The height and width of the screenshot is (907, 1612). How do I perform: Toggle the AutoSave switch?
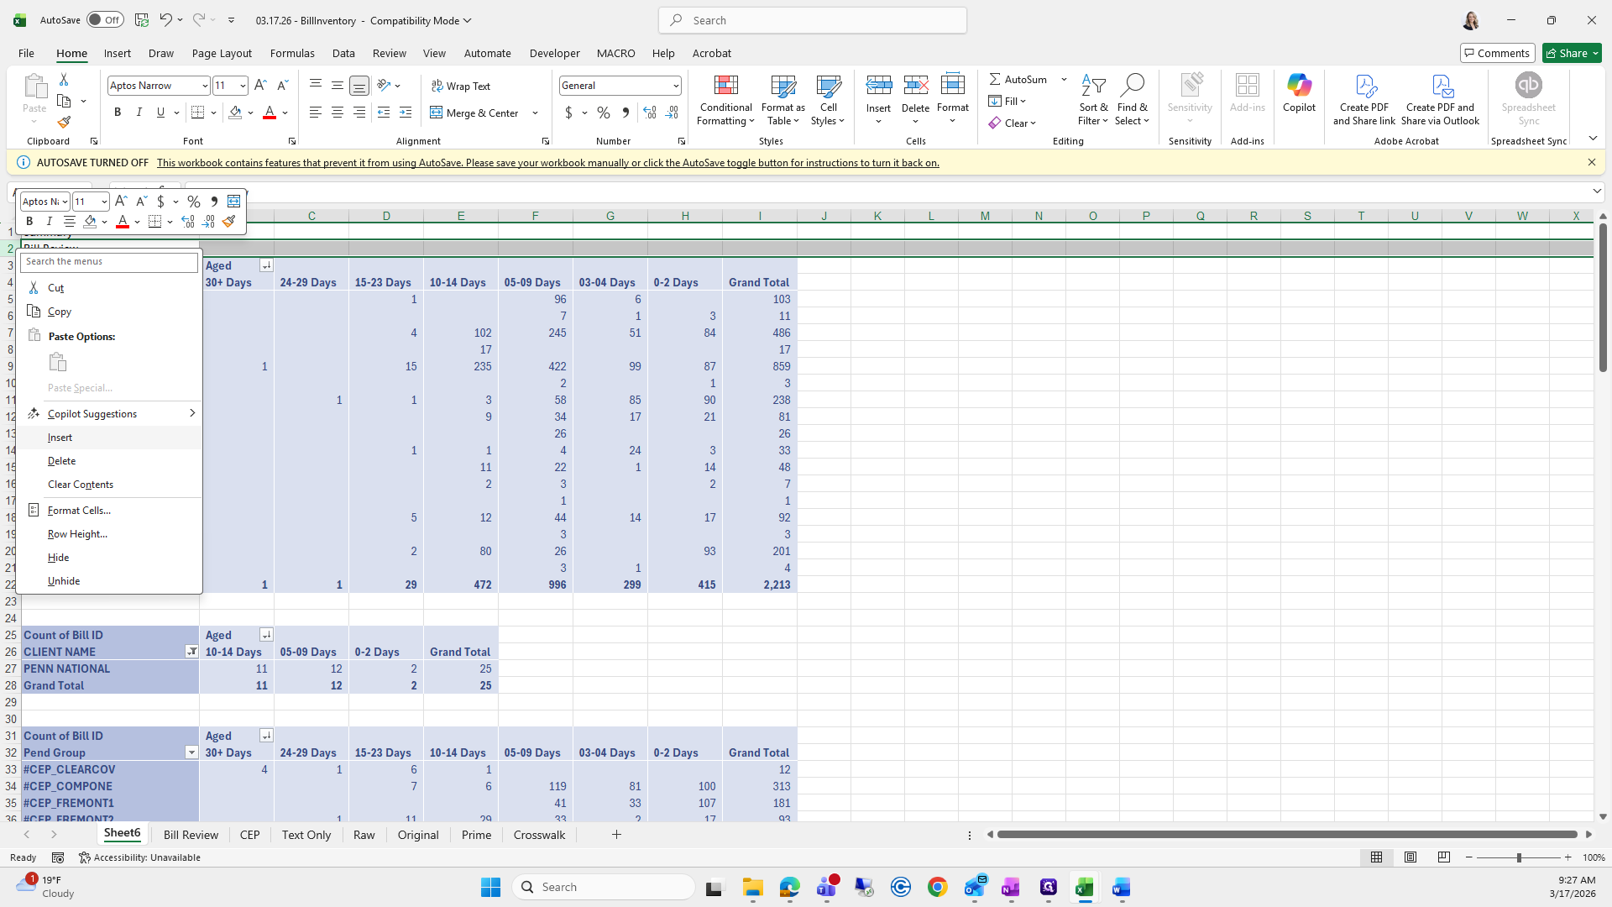[105, 20]
